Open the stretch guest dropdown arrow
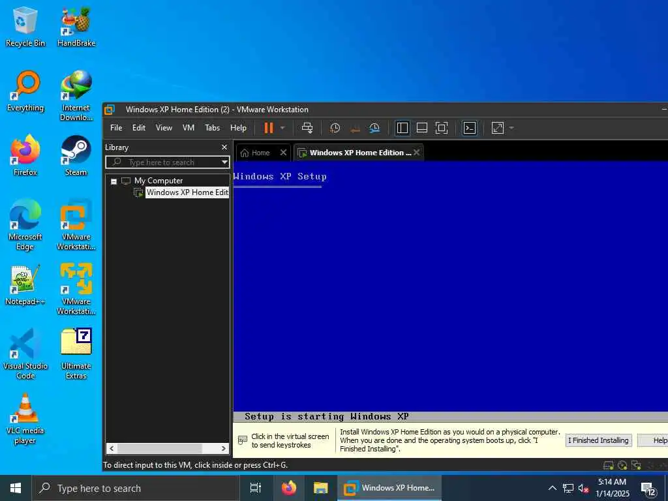 pyautogui.click(x=511, y=128)
